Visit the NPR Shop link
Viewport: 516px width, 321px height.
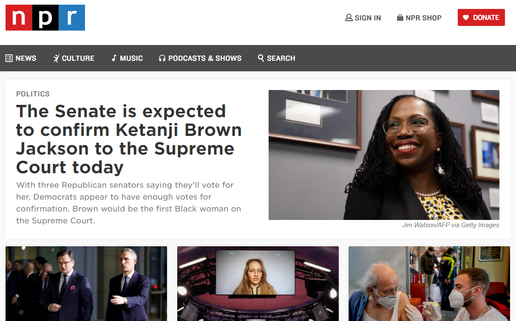423,18
